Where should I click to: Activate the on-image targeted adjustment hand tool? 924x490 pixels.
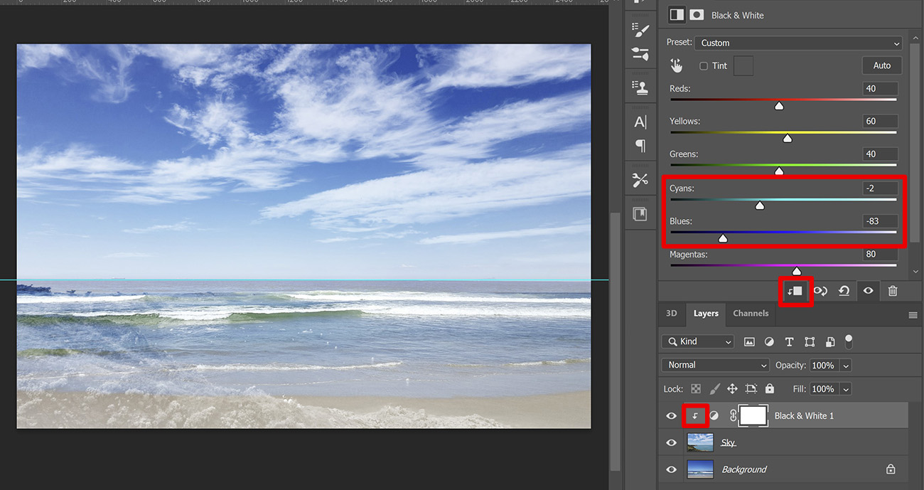(x=676, y=65)
